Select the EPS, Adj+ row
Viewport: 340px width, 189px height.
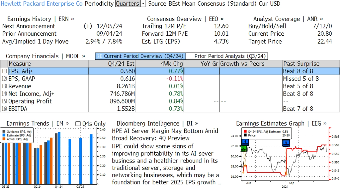170,71
